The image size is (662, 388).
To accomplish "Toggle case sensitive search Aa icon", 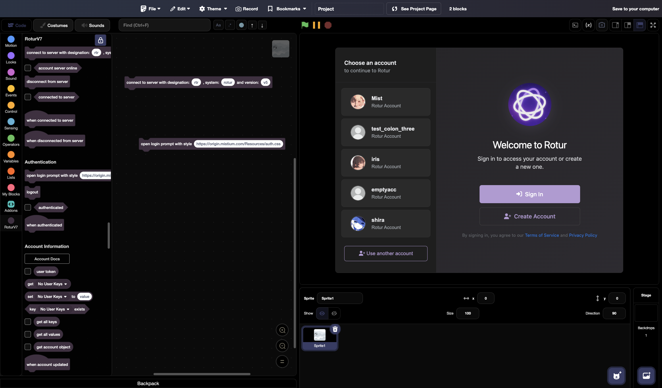I will click(218, 25).
